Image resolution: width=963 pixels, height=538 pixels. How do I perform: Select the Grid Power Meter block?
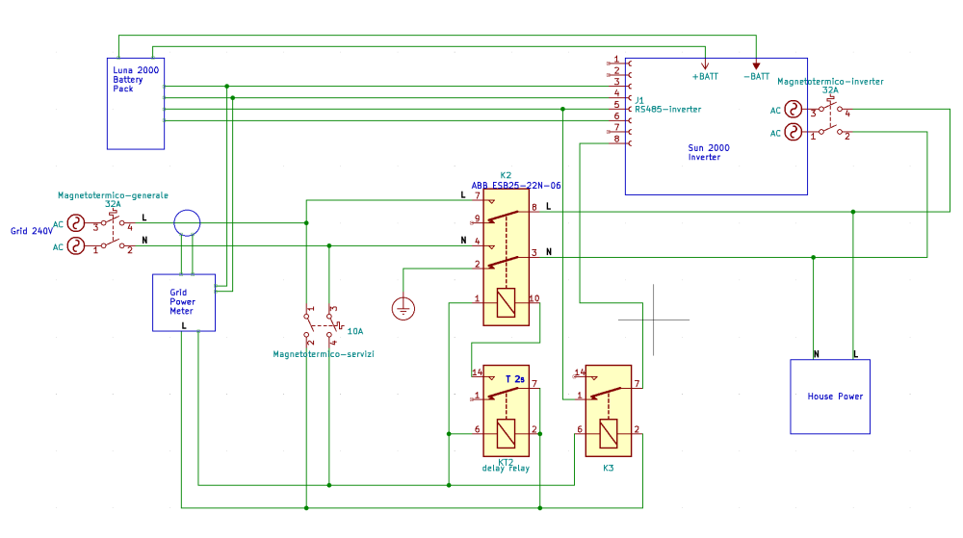tap(182, 302)
